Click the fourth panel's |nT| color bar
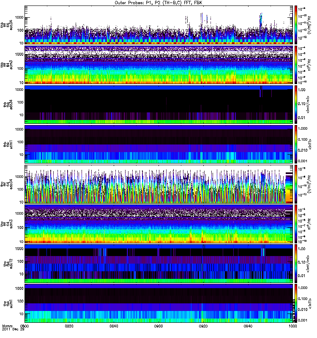317x338 pixels. pyautogui.click(x=296, y=144)
